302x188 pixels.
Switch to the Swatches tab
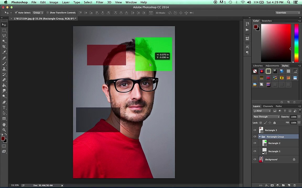pos(267,21)
